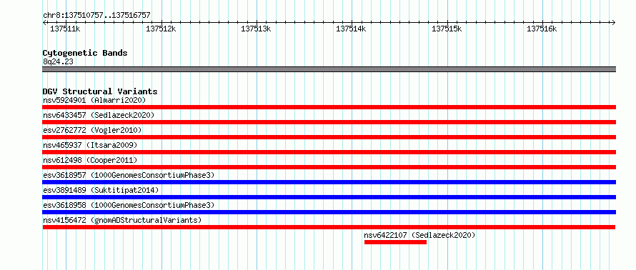Click the 137513k ruler tick label
This screenshot has height=270, width=636.
tap(256, 29)
